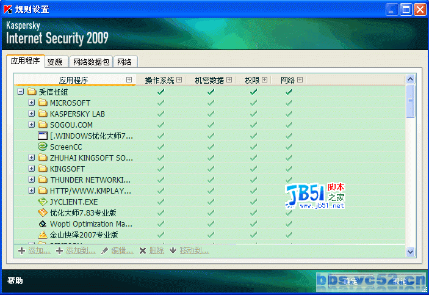
Task: Expand the 应用程序 column header plus box
Action: click(129, 80)
